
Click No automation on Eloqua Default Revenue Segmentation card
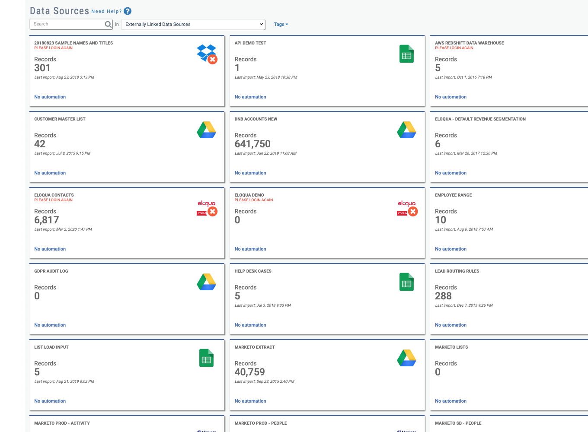pyautogui.click(x=451, y=173)
